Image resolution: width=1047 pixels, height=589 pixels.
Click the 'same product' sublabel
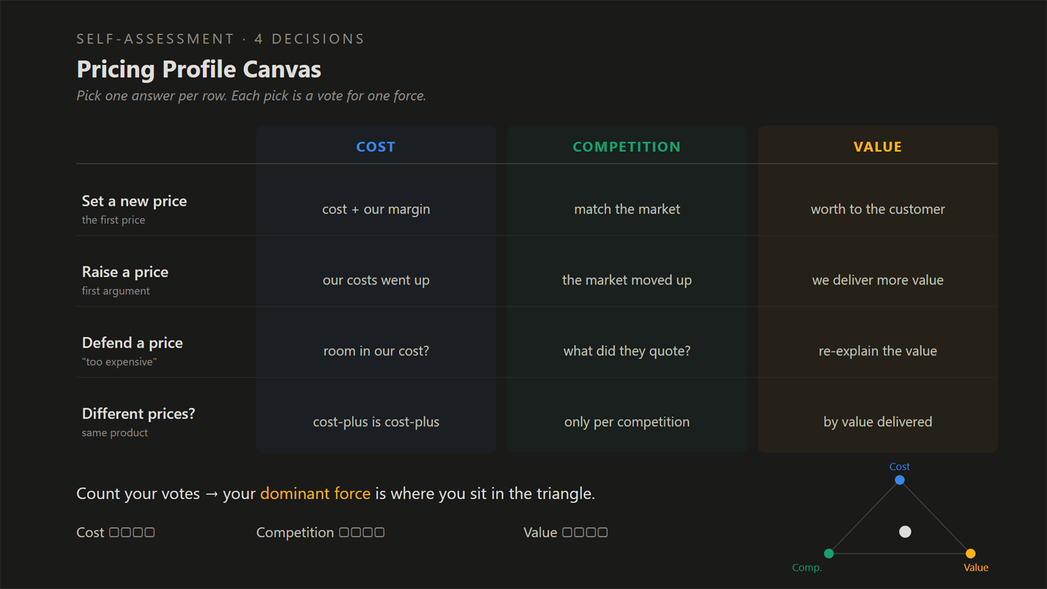coord(115,433)
